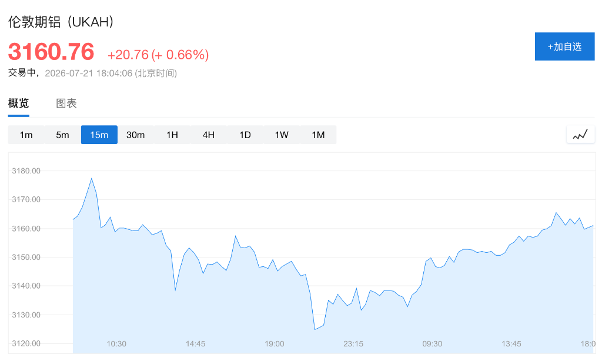
Task: Pick the 1M interval
Action: tap(318, 135)
